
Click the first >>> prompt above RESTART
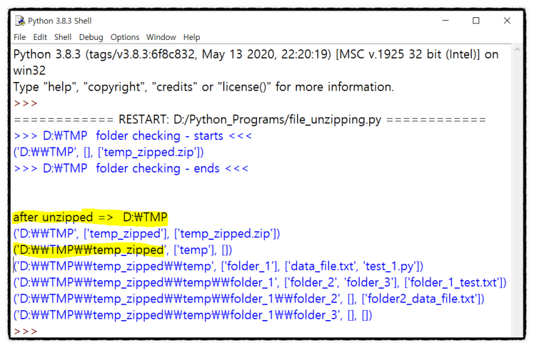(x=25, y=103)
